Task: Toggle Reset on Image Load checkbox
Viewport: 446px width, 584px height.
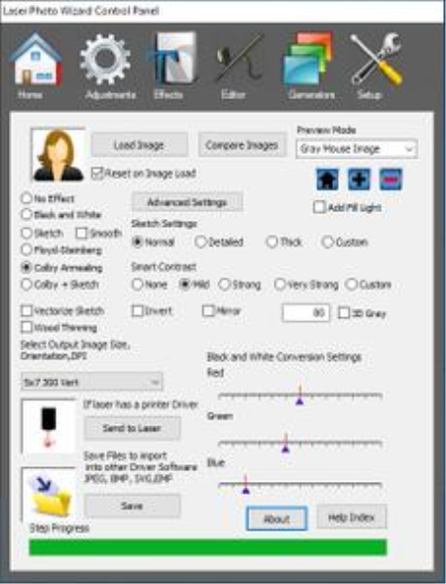Action: pos(97,174)
